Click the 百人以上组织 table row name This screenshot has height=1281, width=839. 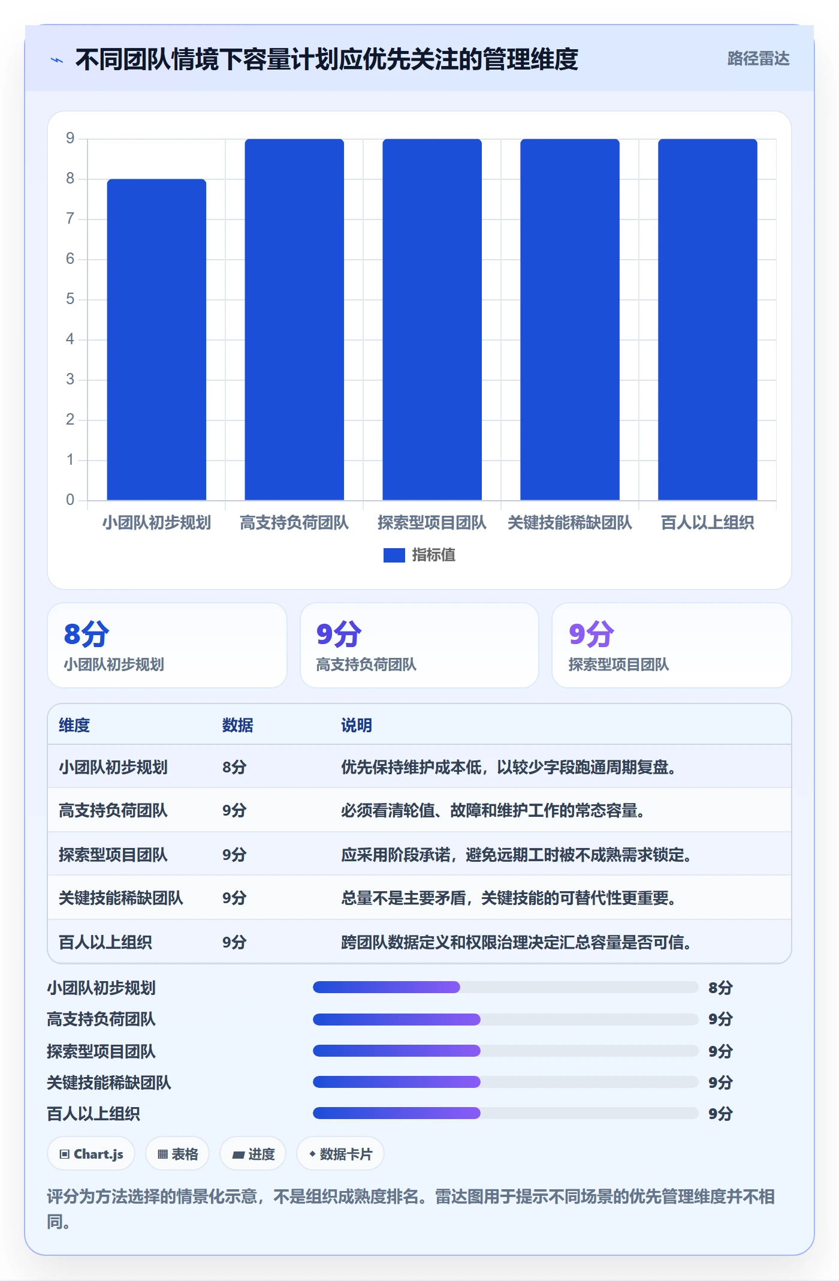(105, 942)
